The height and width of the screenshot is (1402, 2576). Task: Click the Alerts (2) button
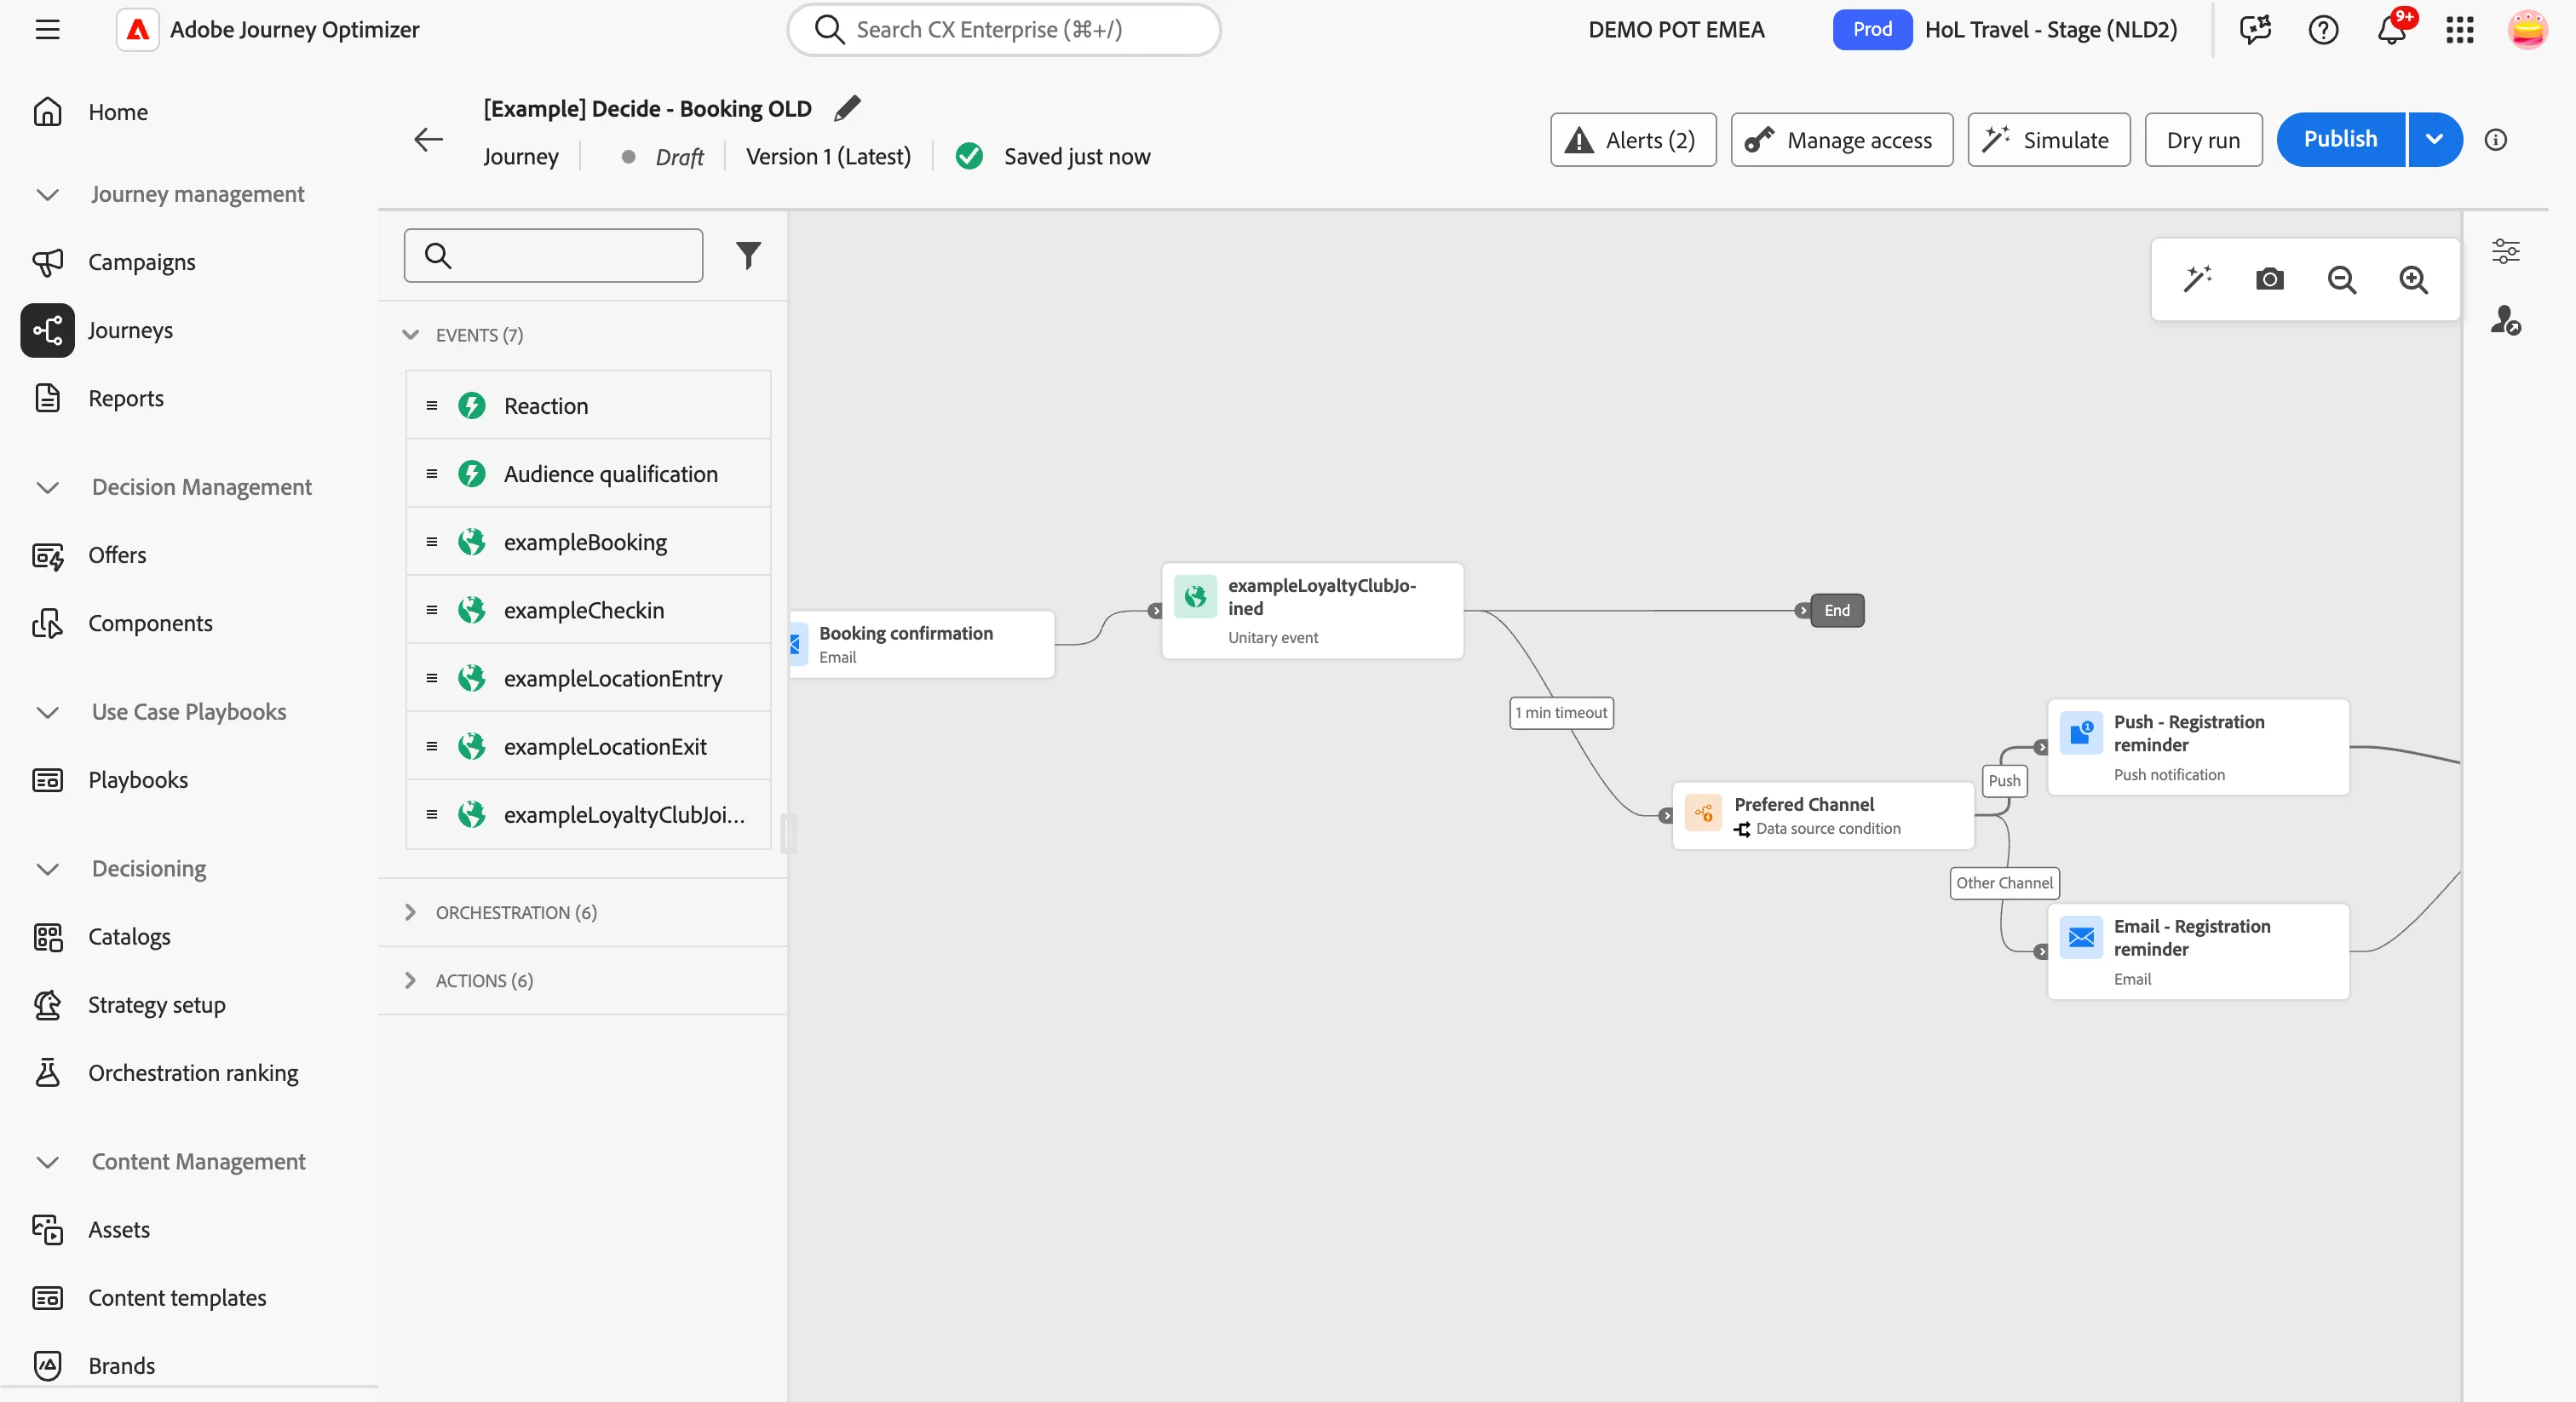pos(1633,140)
